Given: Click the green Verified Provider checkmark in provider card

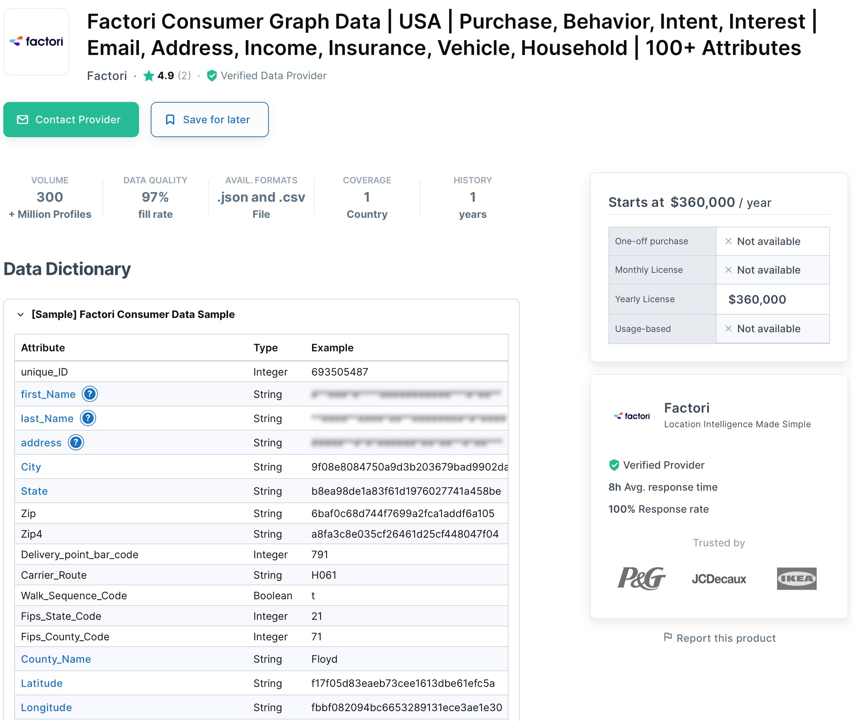Looking at the screenshot, I should 614,465.
